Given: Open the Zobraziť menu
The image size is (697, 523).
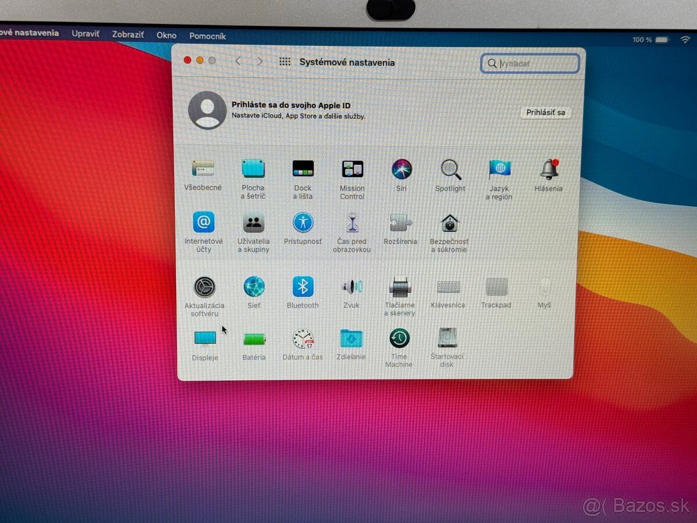Looking at the screenshot, I should pos(128,35).
